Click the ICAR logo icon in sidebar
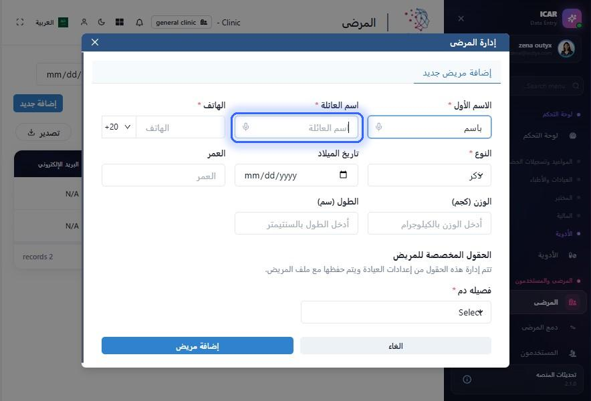Image resolution: width=591 pixels, height=401 pixels. [x=572, y=19]
